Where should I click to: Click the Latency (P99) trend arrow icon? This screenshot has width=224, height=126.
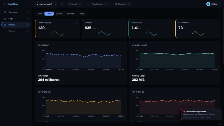point(77,23)
